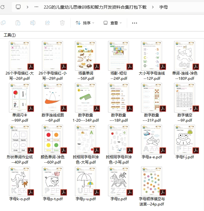This screenshot has width=204, height=211.
Task: Open the 工具(T) menu
Action: point(10,35)
